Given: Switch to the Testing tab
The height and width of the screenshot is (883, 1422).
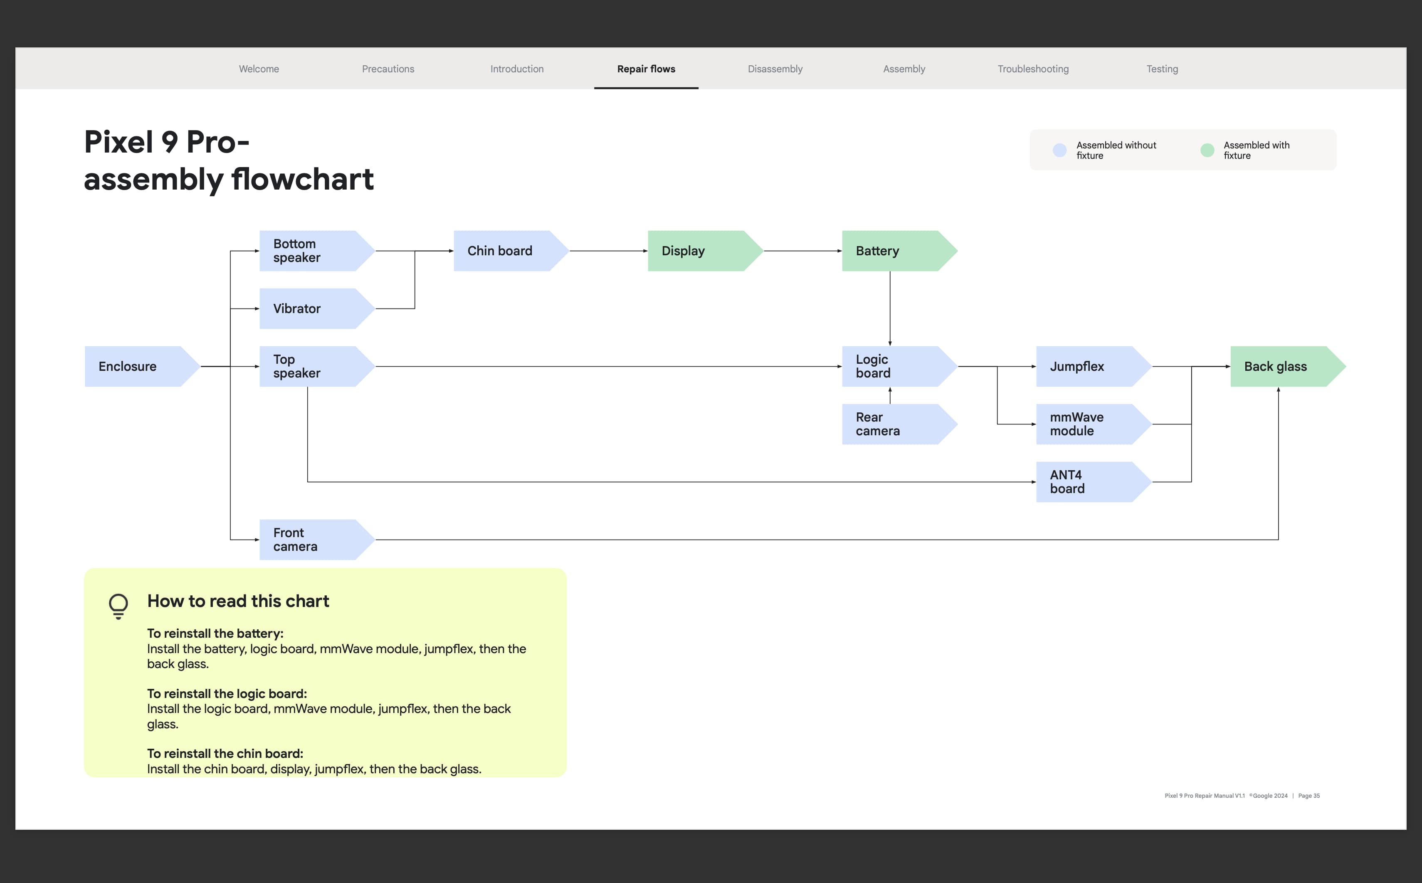Looking at the screenshot, I should pos(1162,69).
